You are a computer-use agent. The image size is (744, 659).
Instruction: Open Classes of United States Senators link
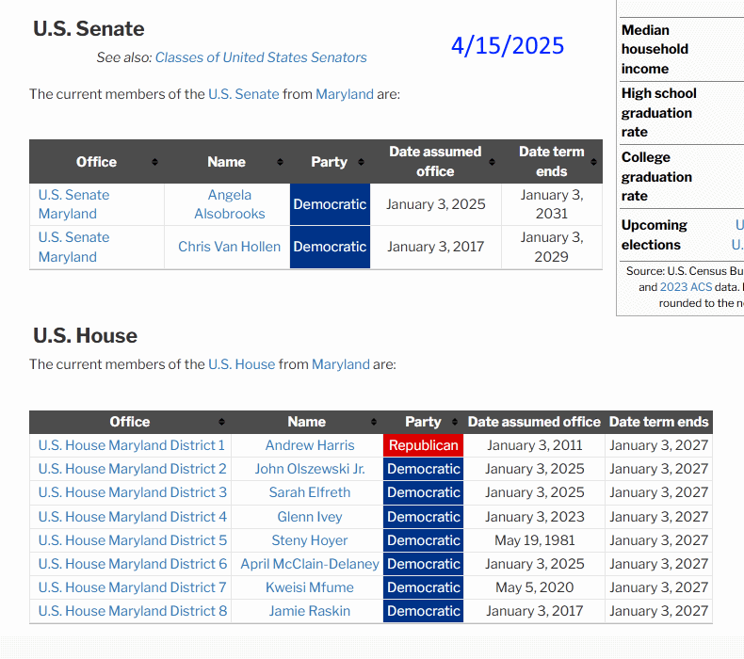261,57
